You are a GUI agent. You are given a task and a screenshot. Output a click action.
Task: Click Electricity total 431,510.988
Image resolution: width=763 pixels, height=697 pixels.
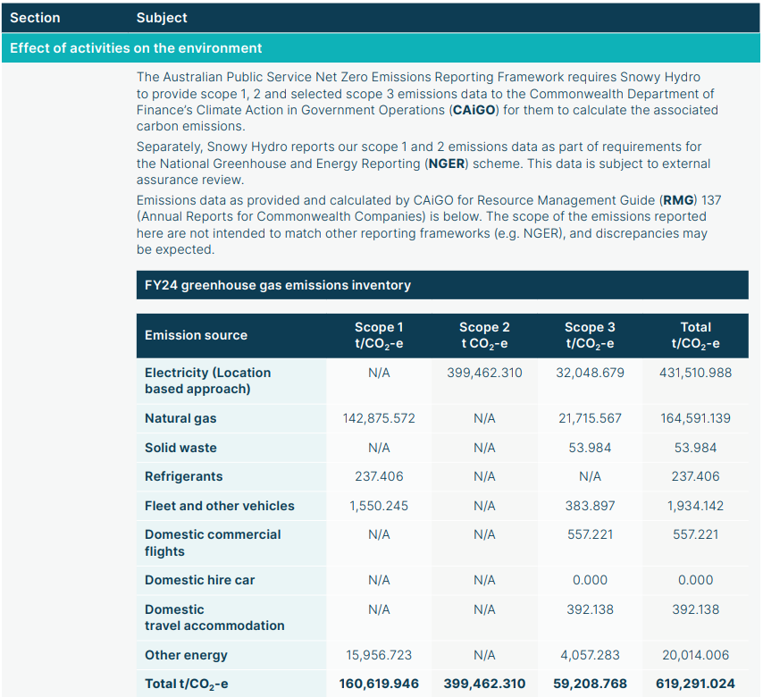pos(696,373)
